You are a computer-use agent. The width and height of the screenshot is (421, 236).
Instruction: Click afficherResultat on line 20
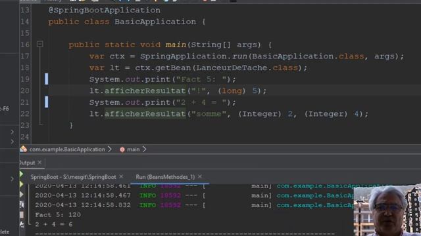coord(145,90)
